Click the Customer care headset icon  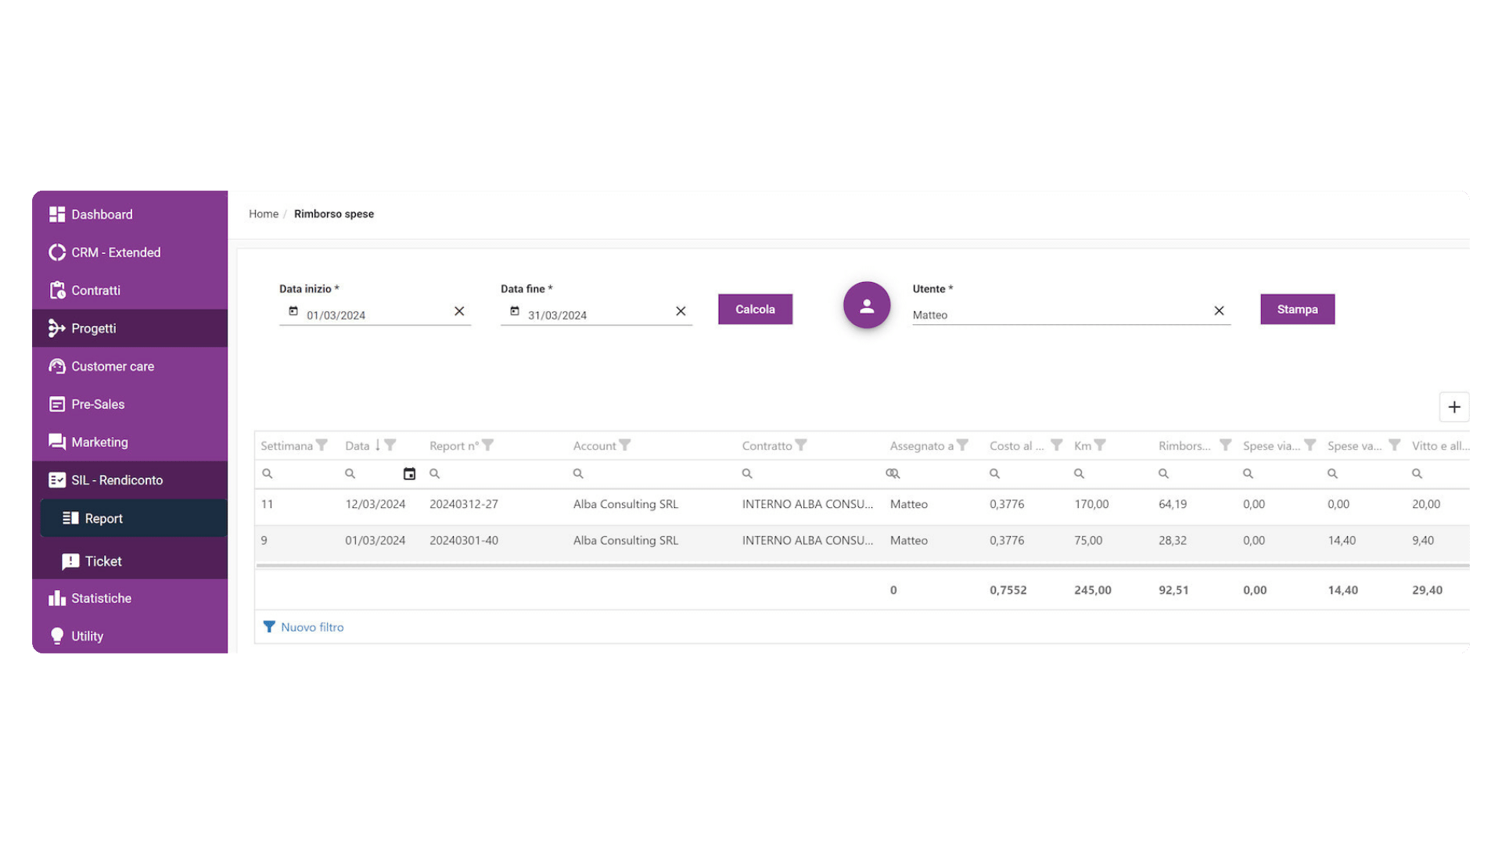coord(57,366)
